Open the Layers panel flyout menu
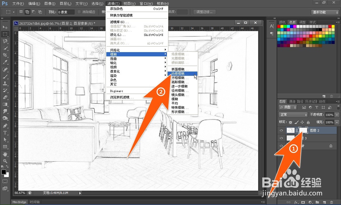 338,101
